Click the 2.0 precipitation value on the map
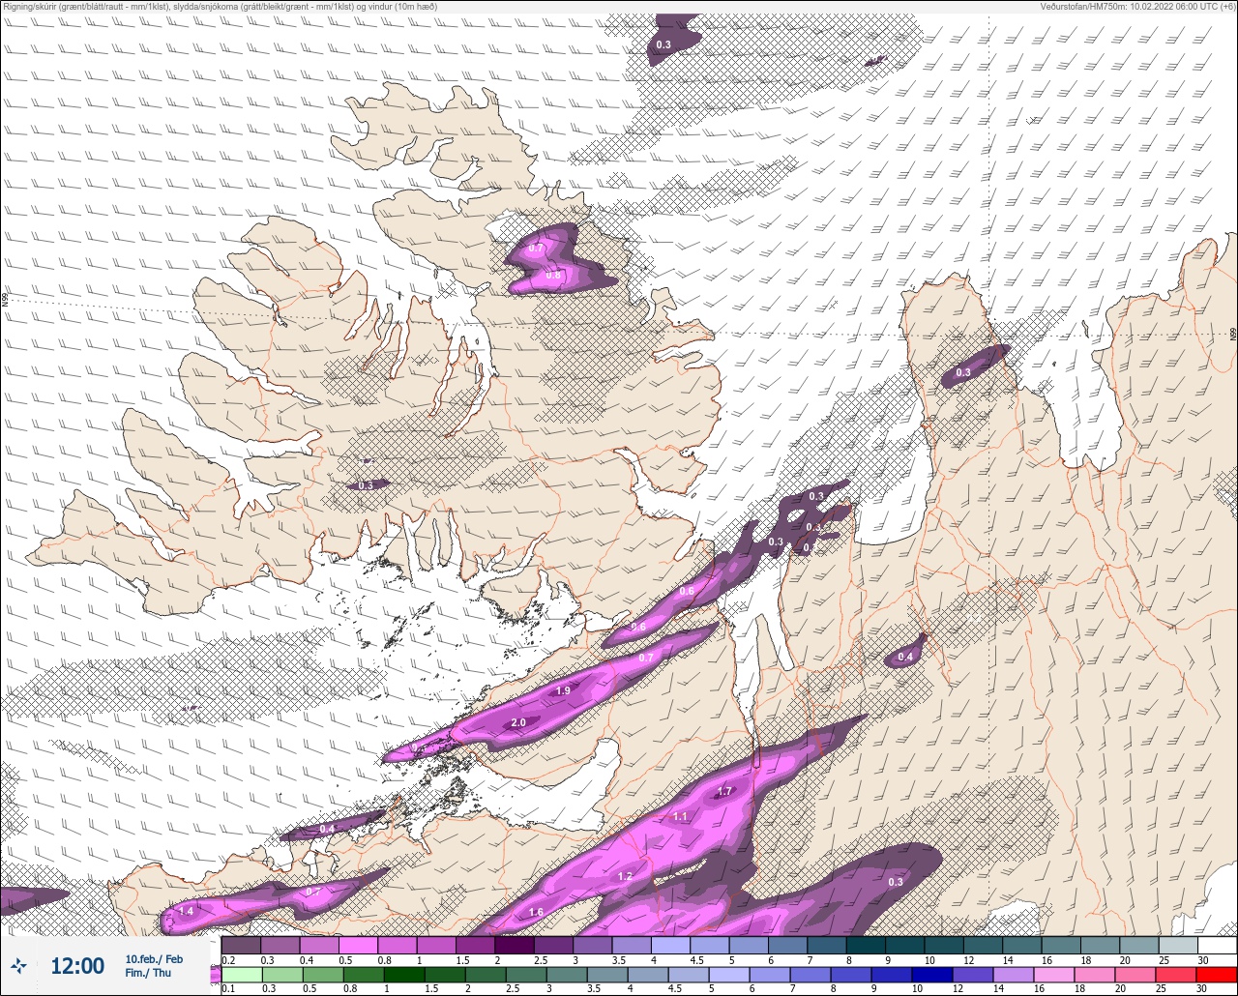 (518, 722)
